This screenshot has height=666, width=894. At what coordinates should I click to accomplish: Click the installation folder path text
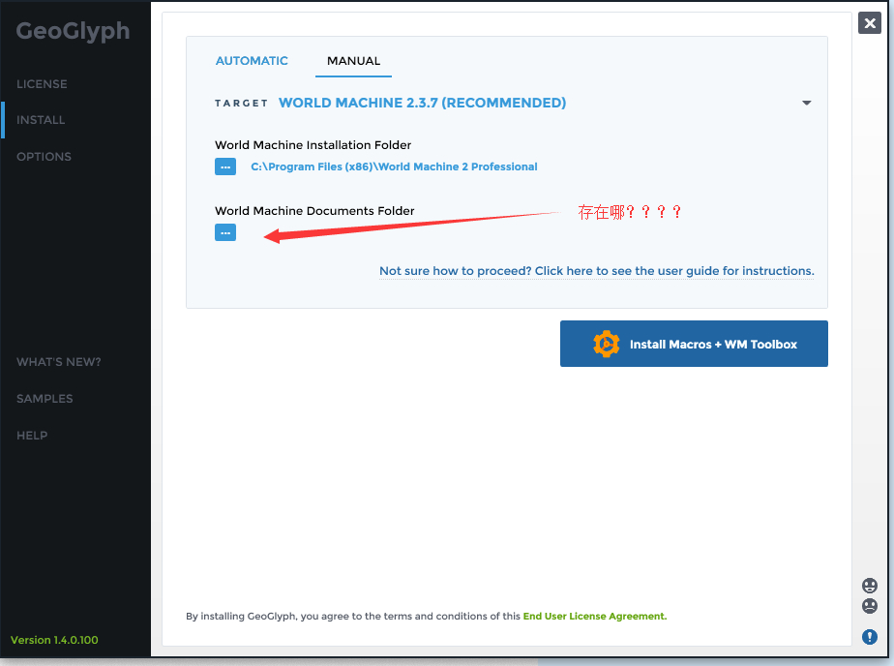tap(394, 166)
